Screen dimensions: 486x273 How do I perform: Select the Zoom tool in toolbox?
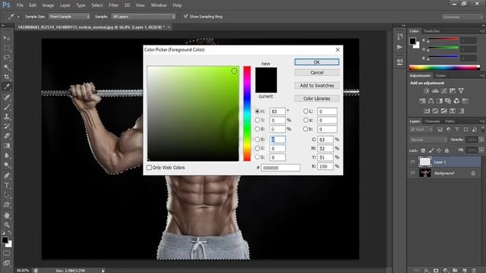(x=7, y=224)
